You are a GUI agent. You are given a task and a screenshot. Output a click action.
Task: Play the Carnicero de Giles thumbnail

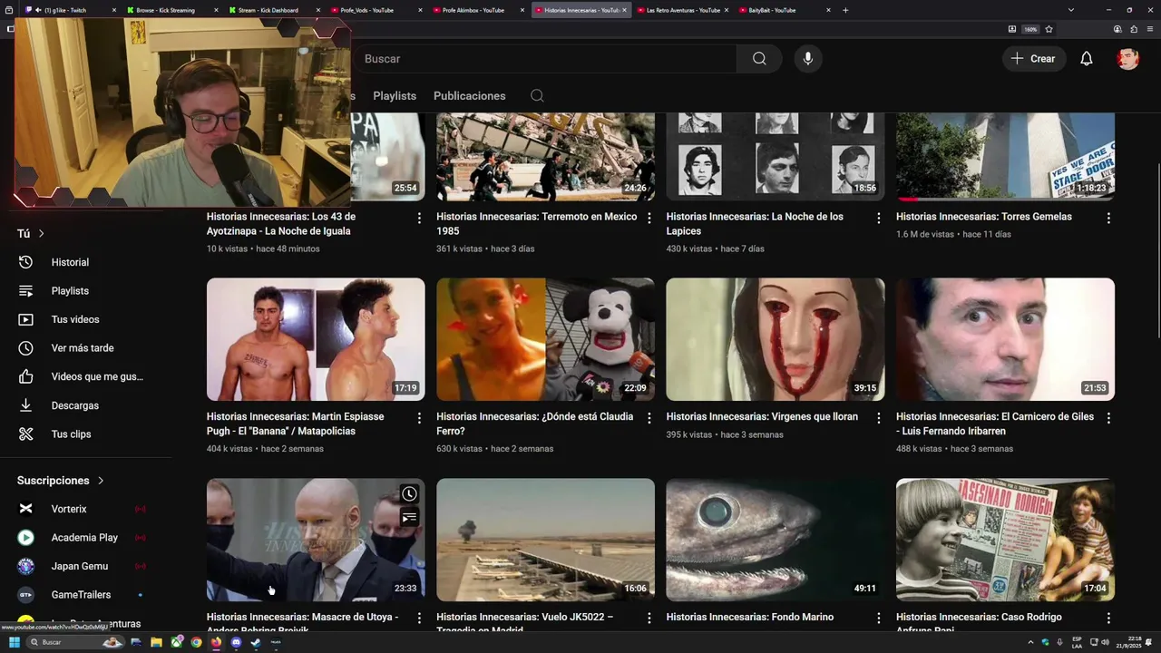(1005, 339)
